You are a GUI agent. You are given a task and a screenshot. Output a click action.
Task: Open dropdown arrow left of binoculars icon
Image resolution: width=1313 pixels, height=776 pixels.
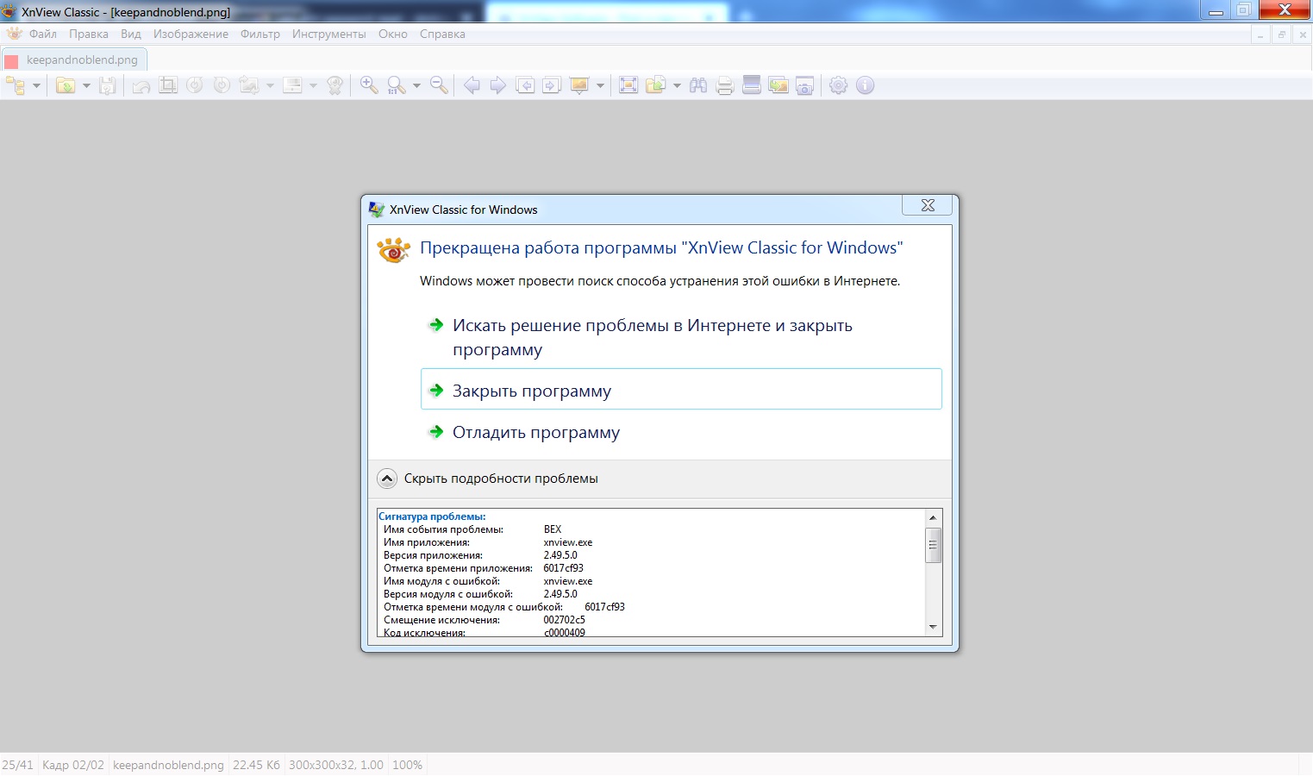677,85
